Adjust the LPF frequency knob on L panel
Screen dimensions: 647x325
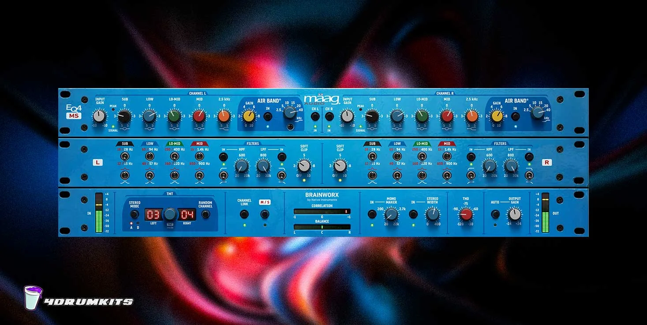pyautogui.click(x=263, y=166)
